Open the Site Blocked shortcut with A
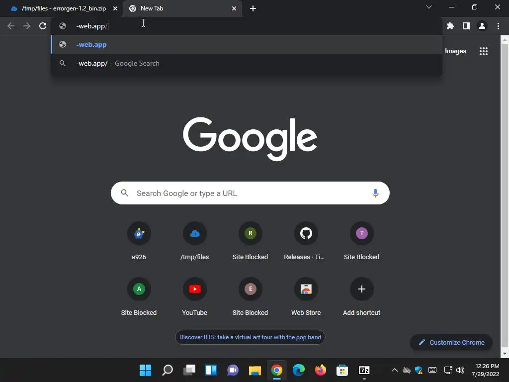 coord(139,296)
